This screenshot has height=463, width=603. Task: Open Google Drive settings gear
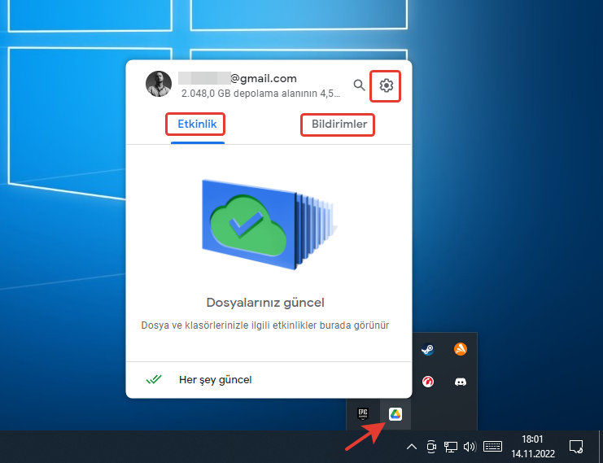387,85
